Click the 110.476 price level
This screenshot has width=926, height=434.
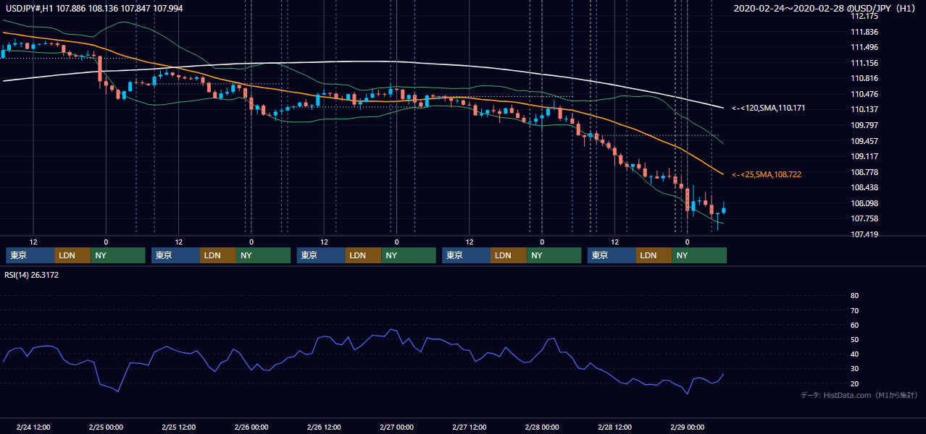(864, 94)
